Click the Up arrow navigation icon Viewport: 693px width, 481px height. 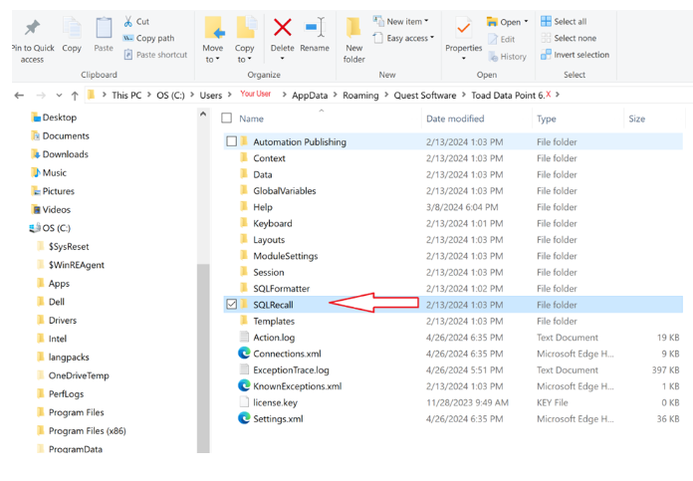point(76,95)
